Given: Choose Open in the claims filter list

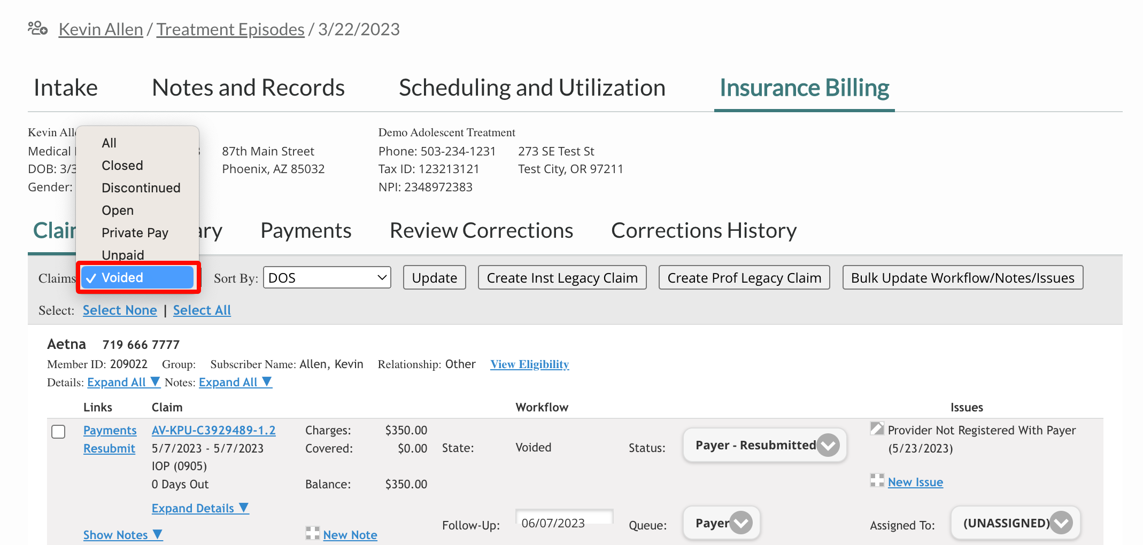Looking at the screenshot, I should [x=118, y=211].
